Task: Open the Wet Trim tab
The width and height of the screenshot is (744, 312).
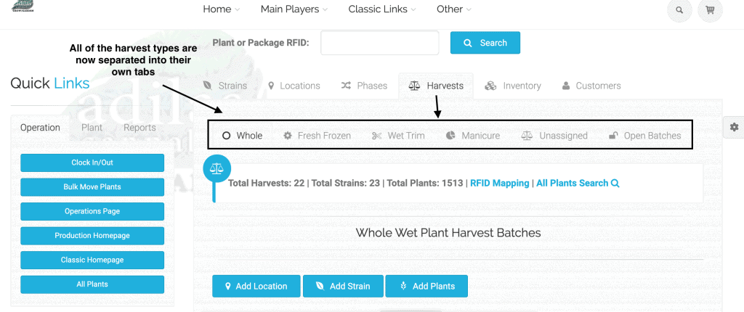Action: click(x=398, y=136)
